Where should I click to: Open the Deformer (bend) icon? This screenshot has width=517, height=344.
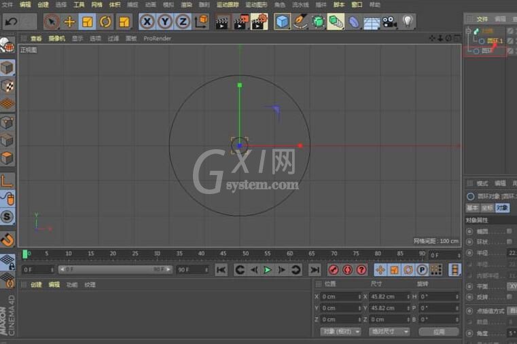(354, 22)
